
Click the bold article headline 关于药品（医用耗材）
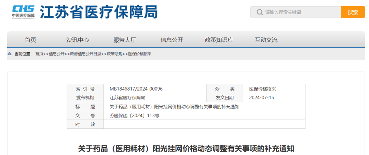point(186,149)
